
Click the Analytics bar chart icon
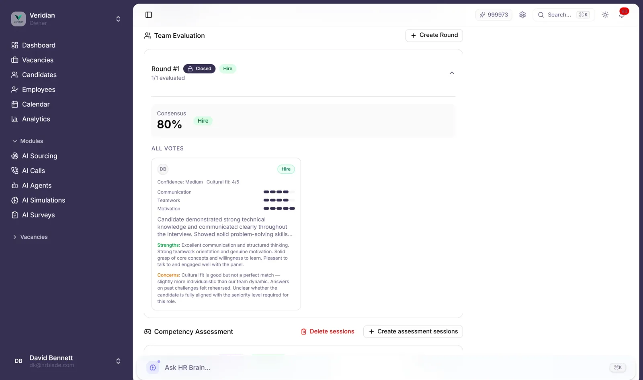coord(15,119)
